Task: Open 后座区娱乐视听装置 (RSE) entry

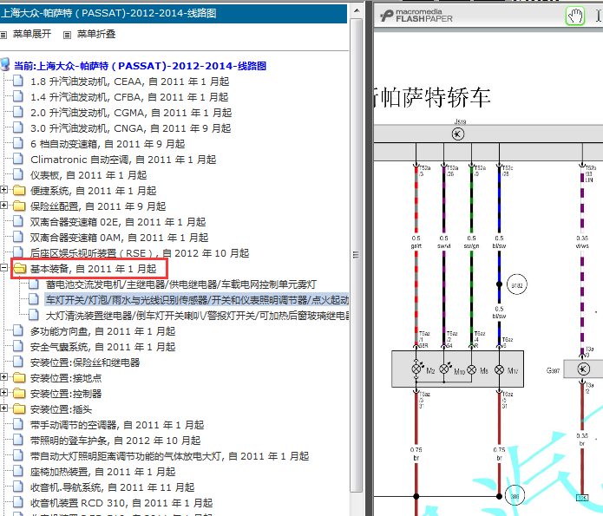Action: (x=140, y=253)
